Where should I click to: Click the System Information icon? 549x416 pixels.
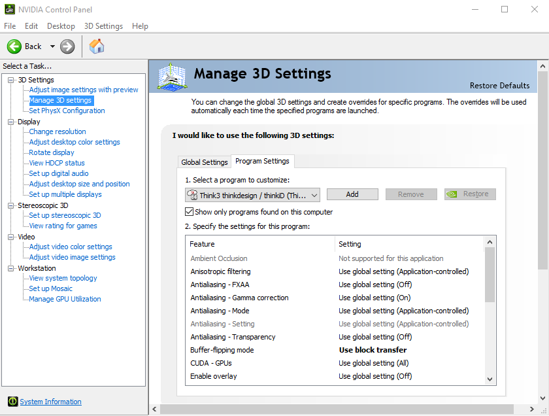pos(12,401)
